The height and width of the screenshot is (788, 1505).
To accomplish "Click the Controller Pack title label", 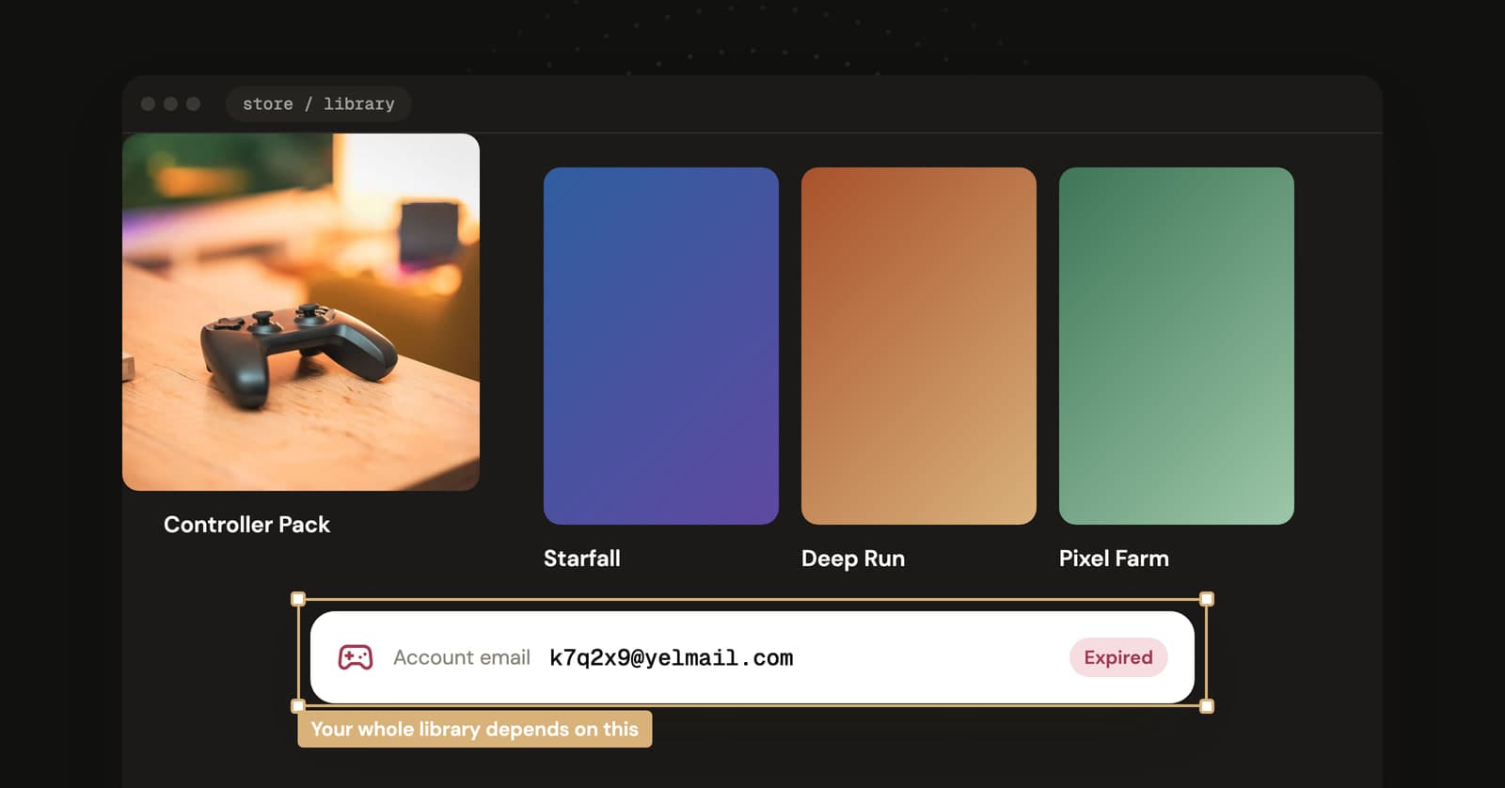I will pos(246,525).
